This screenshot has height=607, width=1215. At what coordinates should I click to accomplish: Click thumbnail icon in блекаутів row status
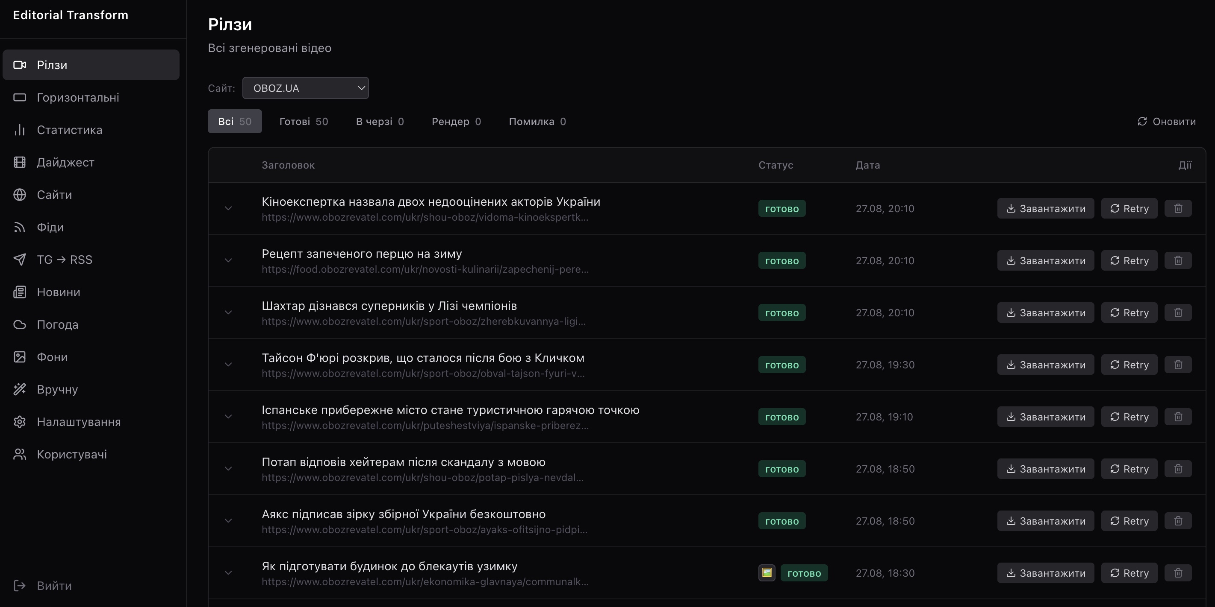(767, 573)
